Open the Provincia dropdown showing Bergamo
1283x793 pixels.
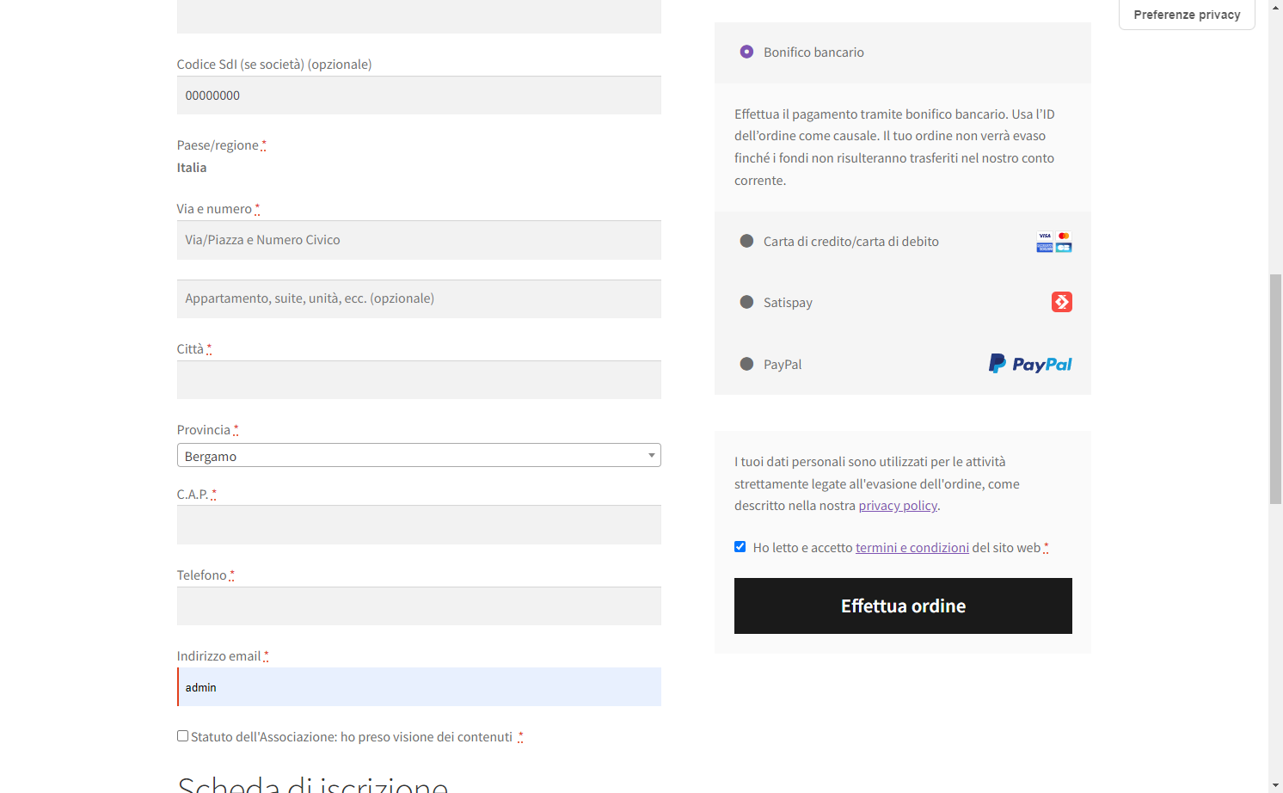[x=419, y=455]
